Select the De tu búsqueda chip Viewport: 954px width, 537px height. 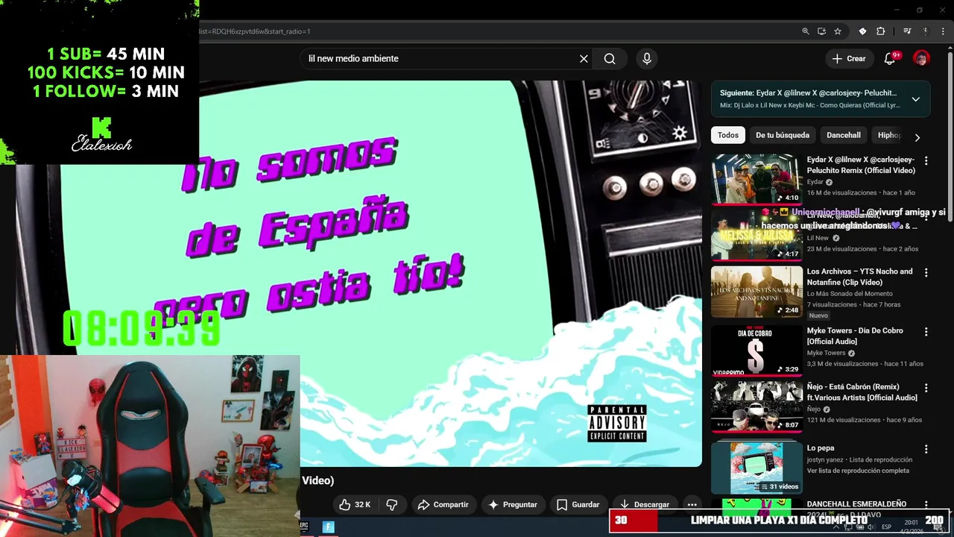782,135
